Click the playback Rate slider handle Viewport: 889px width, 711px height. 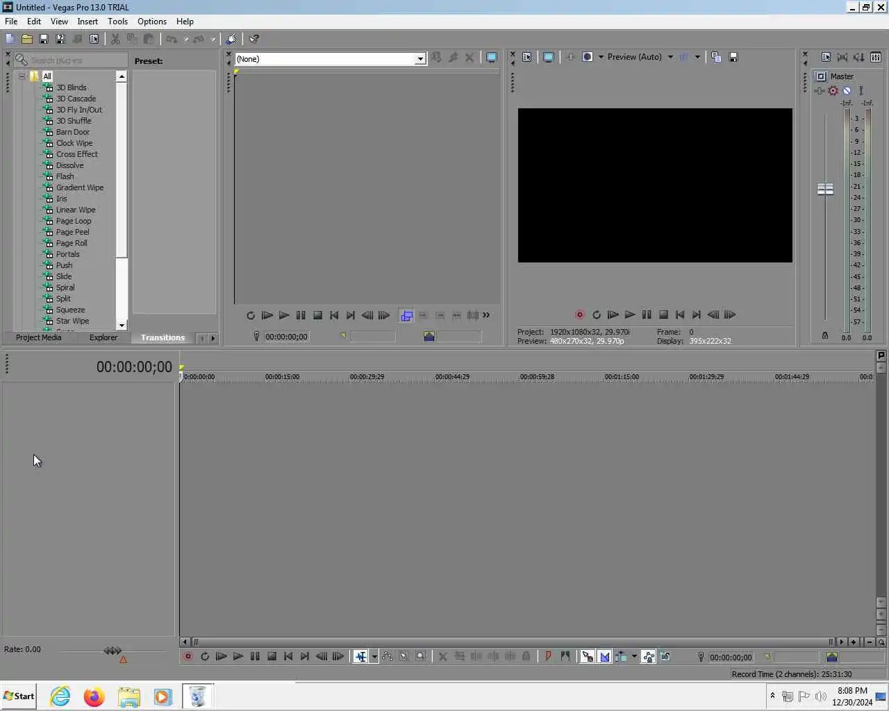113,651
